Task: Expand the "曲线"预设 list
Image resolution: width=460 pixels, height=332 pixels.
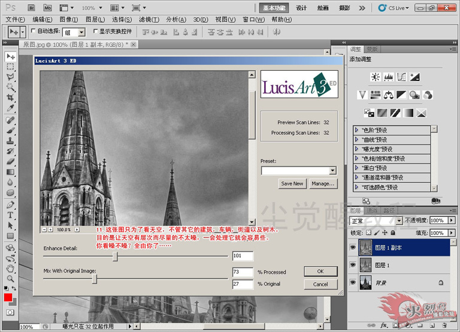Action: click(357, 139)
